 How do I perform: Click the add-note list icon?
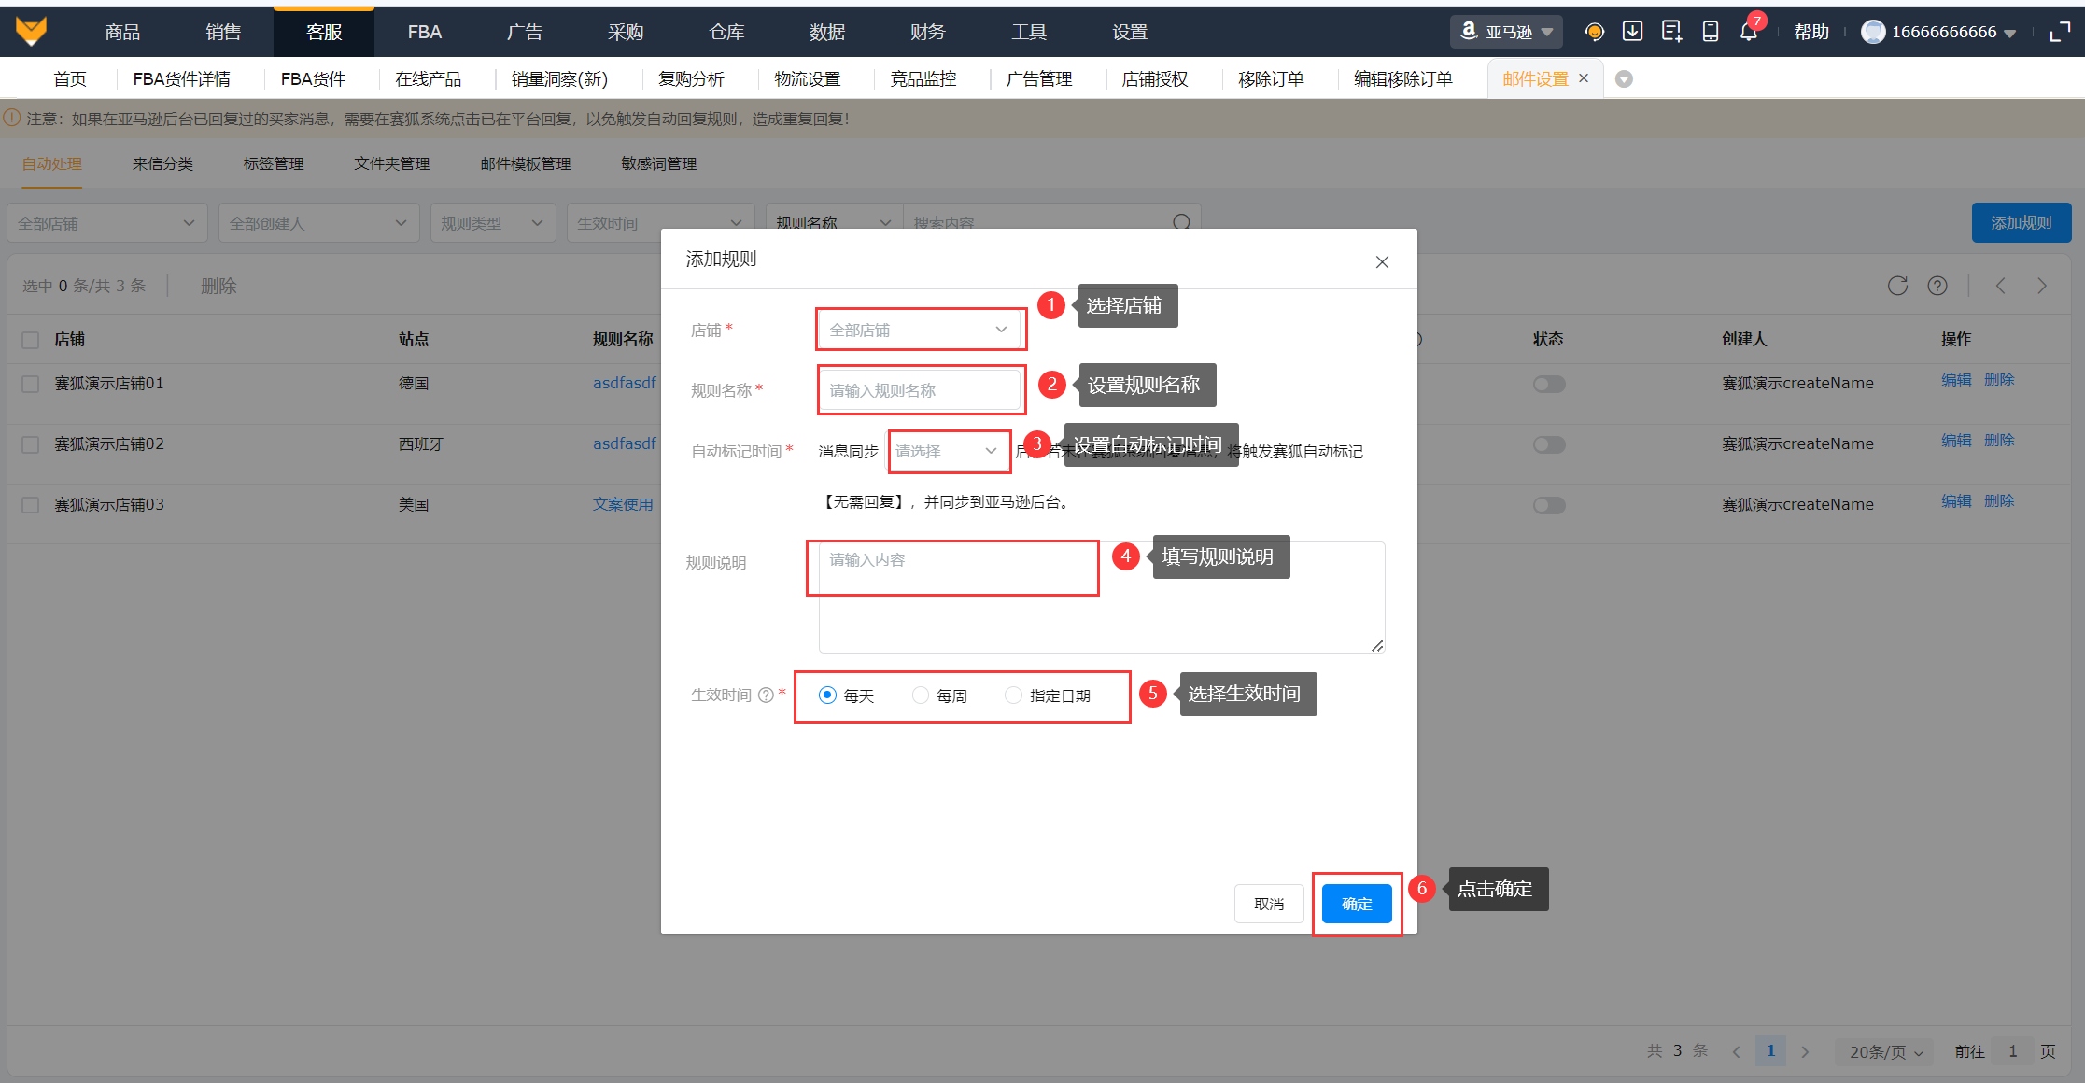[x=1671, y=32]
